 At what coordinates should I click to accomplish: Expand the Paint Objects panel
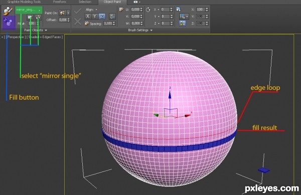point(36,30)
